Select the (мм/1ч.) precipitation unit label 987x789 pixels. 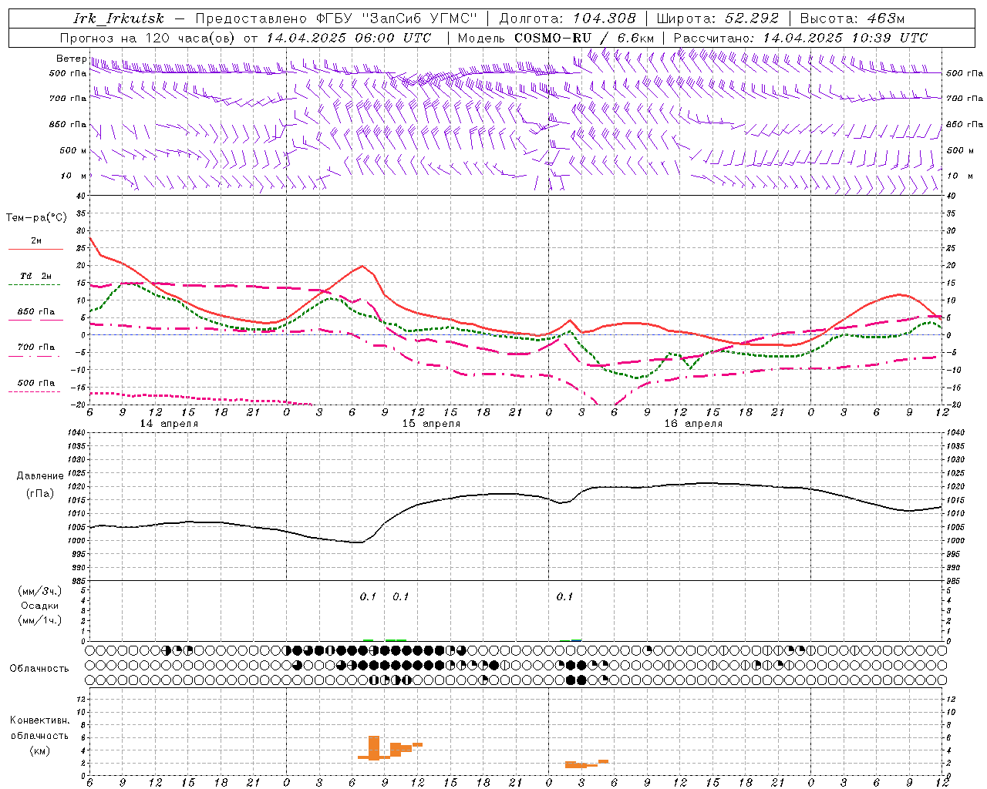(x=39, y=620)
